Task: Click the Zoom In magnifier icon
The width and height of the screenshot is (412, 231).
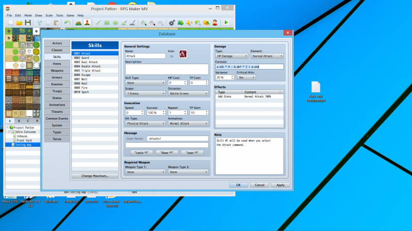Action: 144,23
